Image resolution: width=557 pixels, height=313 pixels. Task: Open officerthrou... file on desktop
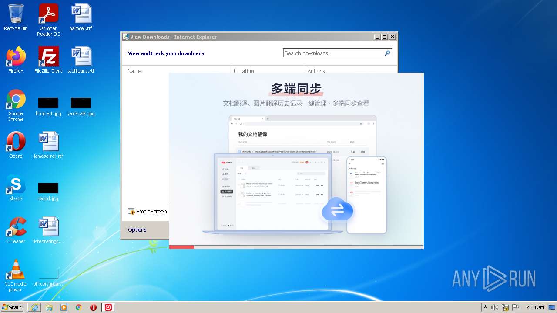pos(48,277)
